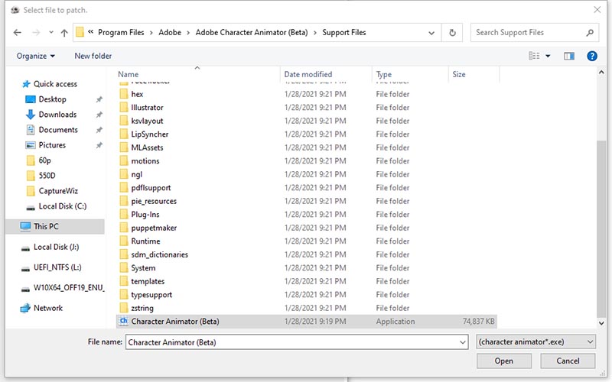
Task: Select the System folder icon
Action: (124, 268)
